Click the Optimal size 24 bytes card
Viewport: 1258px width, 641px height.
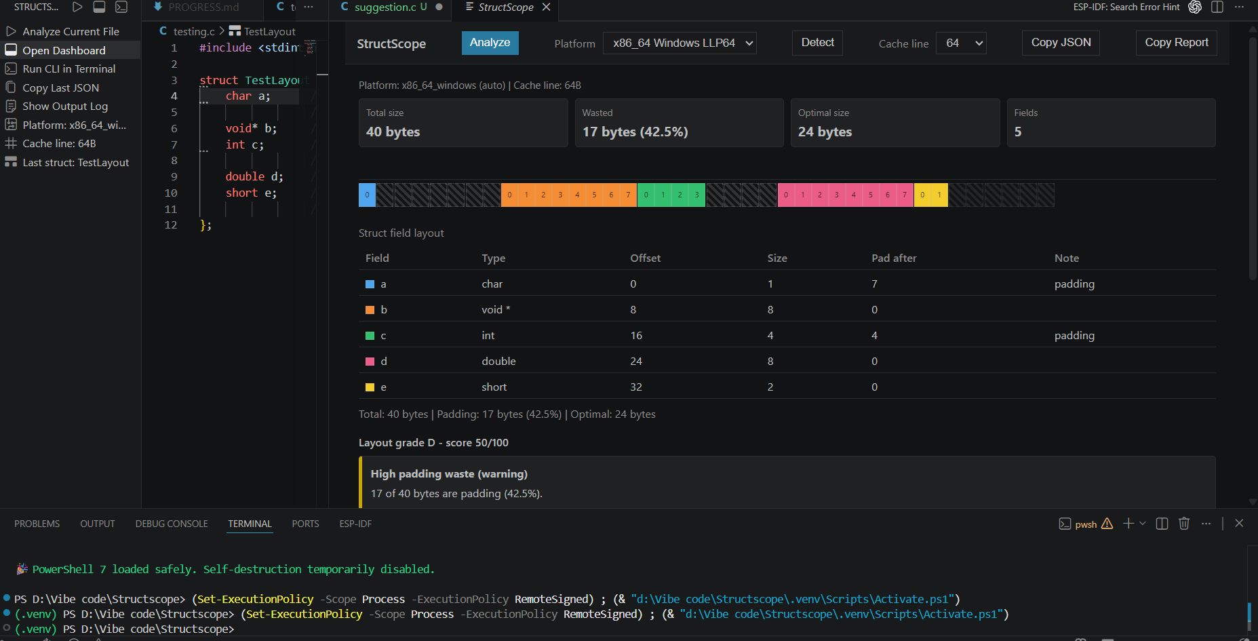pos(895,123)
